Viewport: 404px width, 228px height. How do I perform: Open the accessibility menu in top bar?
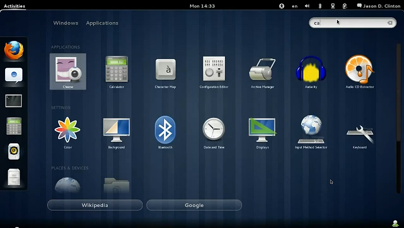pos(282,6)
